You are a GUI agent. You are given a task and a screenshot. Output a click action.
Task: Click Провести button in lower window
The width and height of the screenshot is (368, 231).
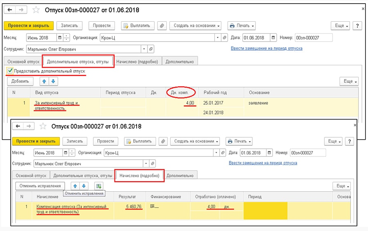tap(106, 141)
